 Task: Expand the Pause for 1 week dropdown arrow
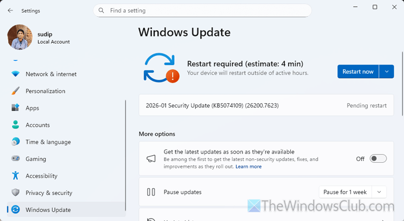point(379,192)
